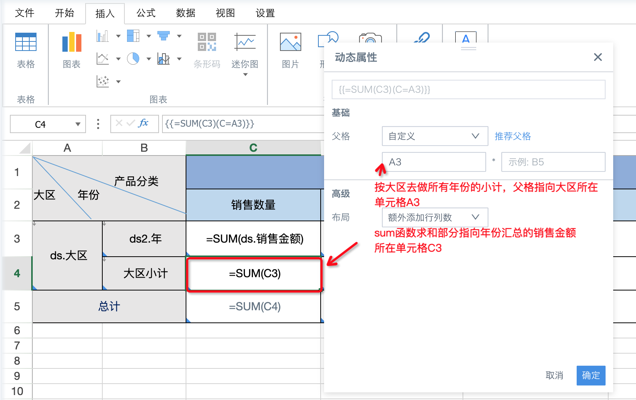The width and height of the screenshot is (636, 400).
Task: Select cell C5 containing =SUM(C4)
Action: point(254,306)
